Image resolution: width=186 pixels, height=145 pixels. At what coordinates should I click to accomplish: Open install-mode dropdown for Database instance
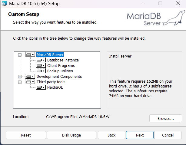41,60
